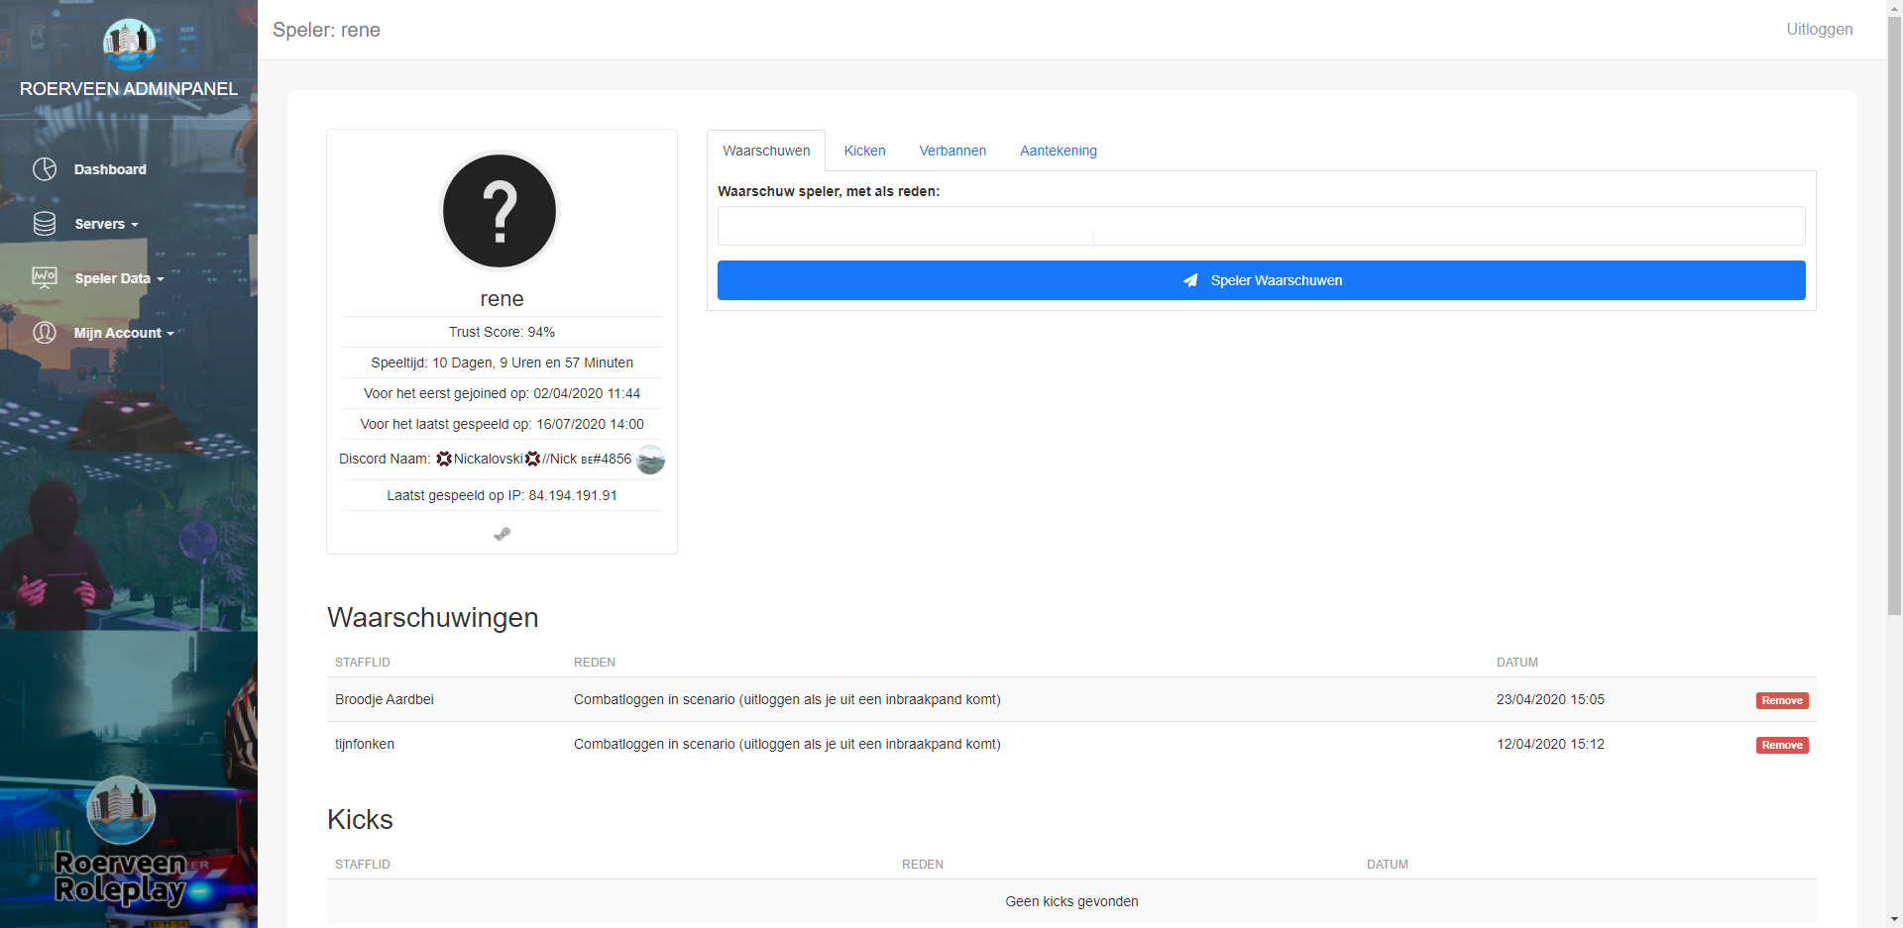The width and height of the screenshot is (1903, 928).
Task: Expand the Servers dropdown menu
Action: click(x=106, y=224)
